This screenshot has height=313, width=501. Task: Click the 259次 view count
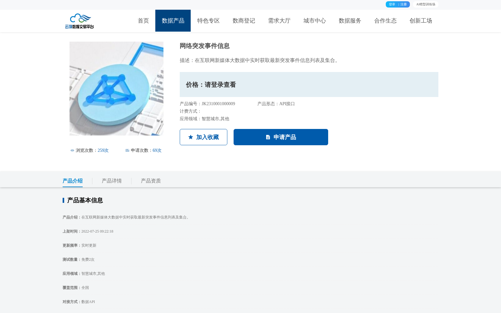click(x=103, y=151)
